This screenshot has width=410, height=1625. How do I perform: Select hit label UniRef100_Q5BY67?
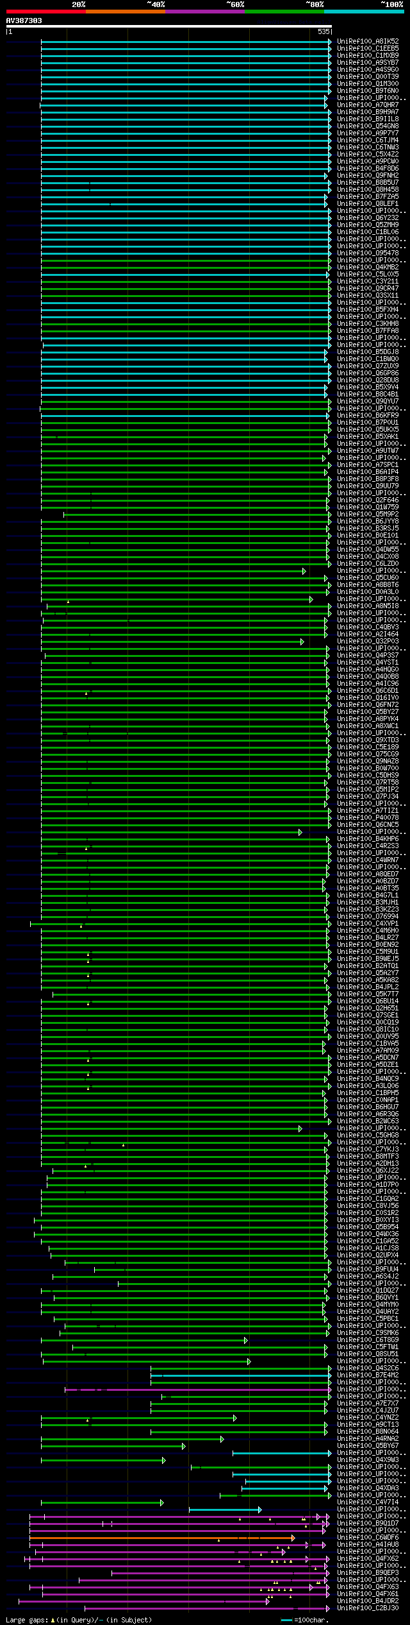368,1446
